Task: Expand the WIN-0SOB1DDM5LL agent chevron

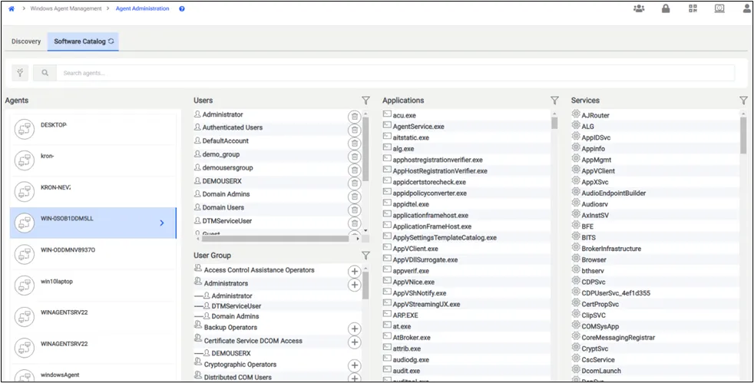Action: coord(161,223)
